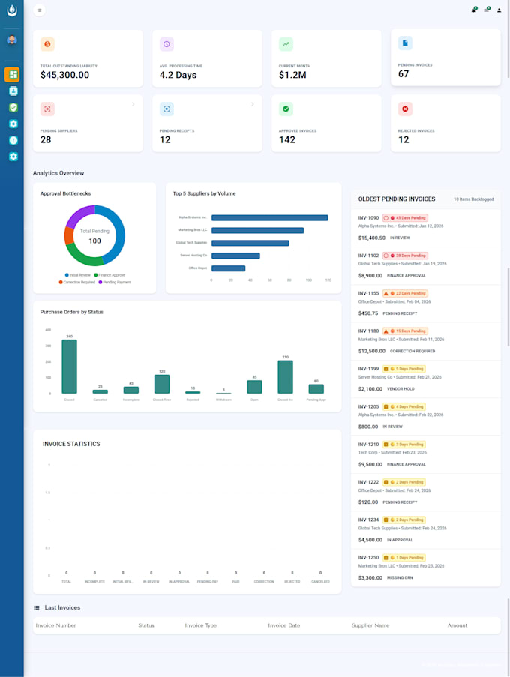The height and width of the screenshot is (677, 510).
Task: Expand the Pending Receipts card chevron
Action: point(252,104)
